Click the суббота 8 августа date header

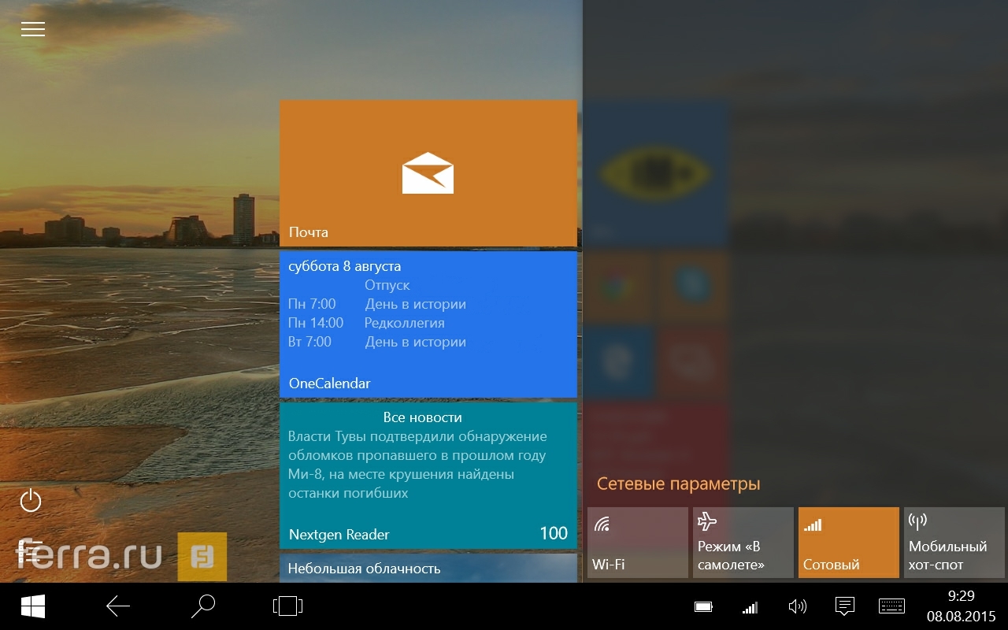pos(345,266)
